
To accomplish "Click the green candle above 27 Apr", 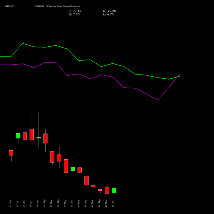I will [18, 136].
